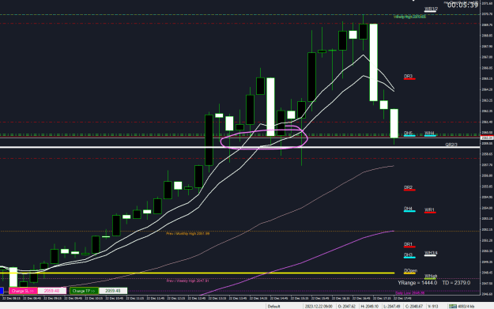
Task: Click the 2023.12.22 09:00 status bar datetime
Action: coord(319,306)
